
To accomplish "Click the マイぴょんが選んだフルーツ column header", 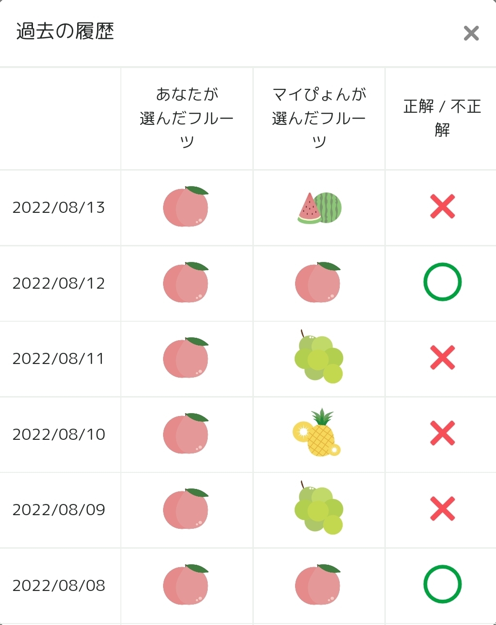I will 319,118.
